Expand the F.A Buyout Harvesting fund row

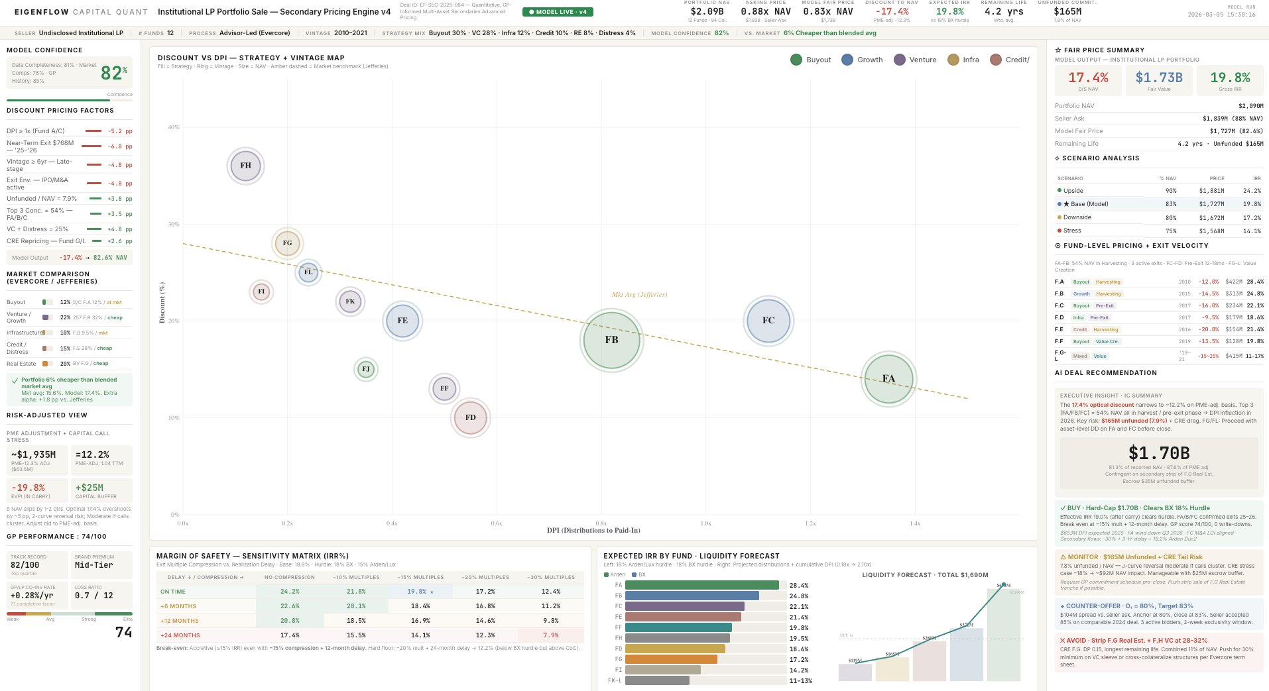[x=1158, y=282]
